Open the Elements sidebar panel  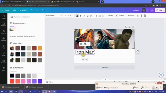coord(4,24)
